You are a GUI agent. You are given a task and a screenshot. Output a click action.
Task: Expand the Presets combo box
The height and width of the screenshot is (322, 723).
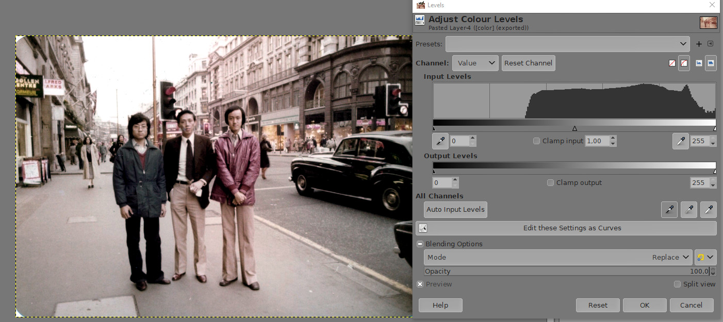click(567, 44)
